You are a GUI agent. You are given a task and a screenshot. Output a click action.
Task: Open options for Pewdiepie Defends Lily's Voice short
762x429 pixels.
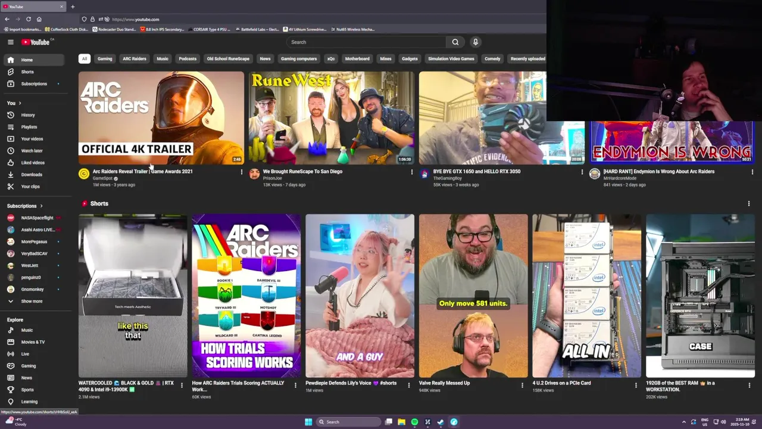click(408, 385)
